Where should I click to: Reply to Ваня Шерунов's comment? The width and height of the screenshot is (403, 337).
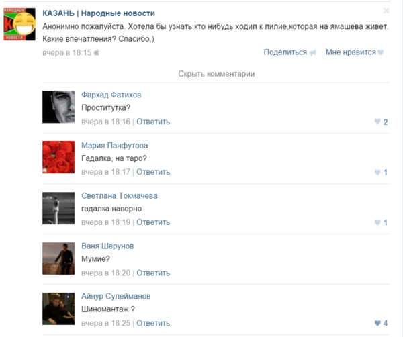pos(153,273)
